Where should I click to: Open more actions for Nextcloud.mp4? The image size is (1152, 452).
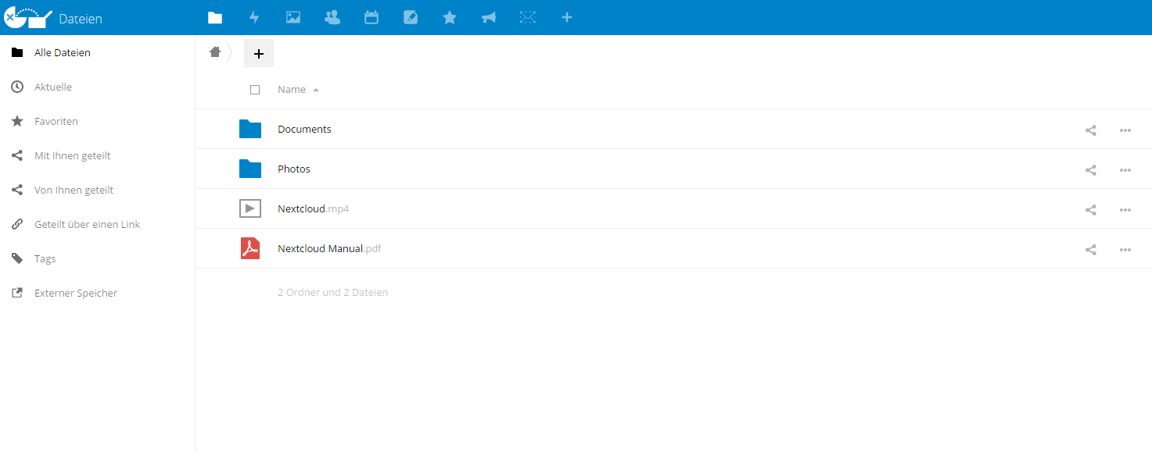1125,210
